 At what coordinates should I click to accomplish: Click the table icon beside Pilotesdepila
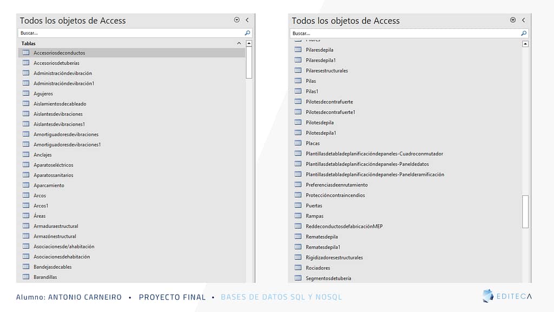[298, 122]
